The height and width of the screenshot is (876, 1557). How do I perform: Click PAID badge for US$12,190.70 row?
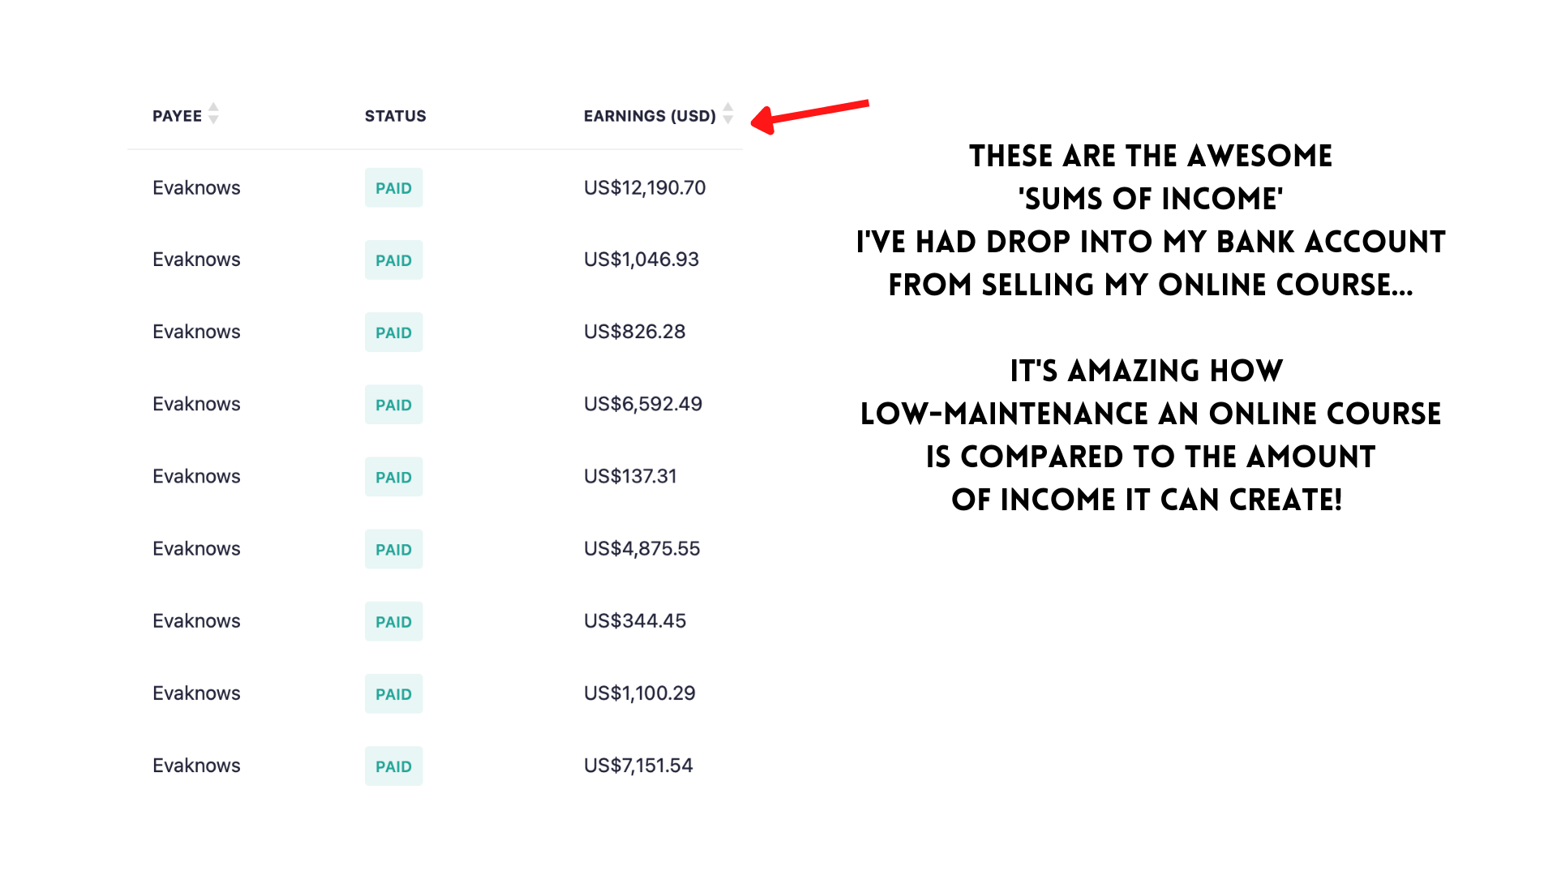(393, 188)
